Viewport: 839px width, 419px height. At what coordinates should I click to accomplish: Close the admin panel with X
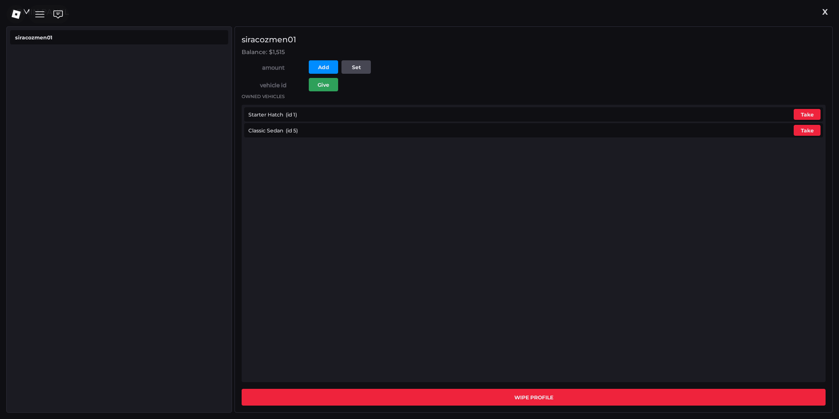(825, 12)
